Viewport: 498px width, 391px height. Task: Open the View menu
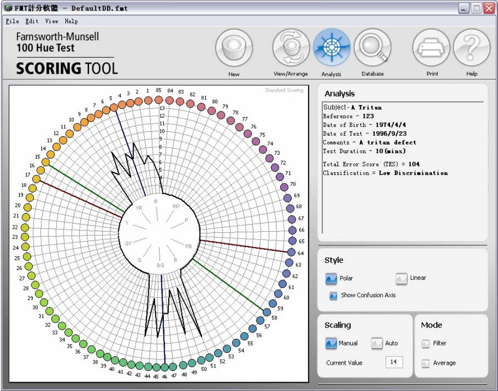click(51, 21)
